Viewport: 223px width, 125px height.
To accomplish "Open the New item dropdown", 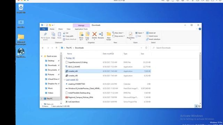I will 118,33.
